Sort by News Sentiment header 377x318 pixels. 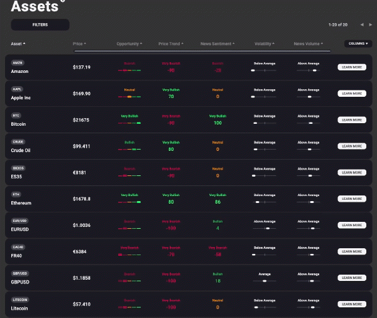coord(217,44)
